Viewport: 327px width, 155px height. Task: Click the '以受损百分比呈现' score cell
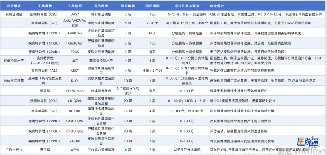coord(187,150)
